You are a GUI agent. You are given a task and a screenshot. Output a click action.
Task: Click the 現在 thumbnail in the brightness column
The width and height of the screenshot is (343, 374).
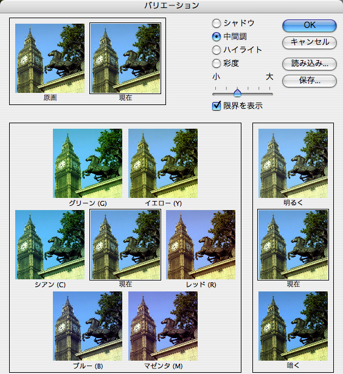tap(293, 245)
